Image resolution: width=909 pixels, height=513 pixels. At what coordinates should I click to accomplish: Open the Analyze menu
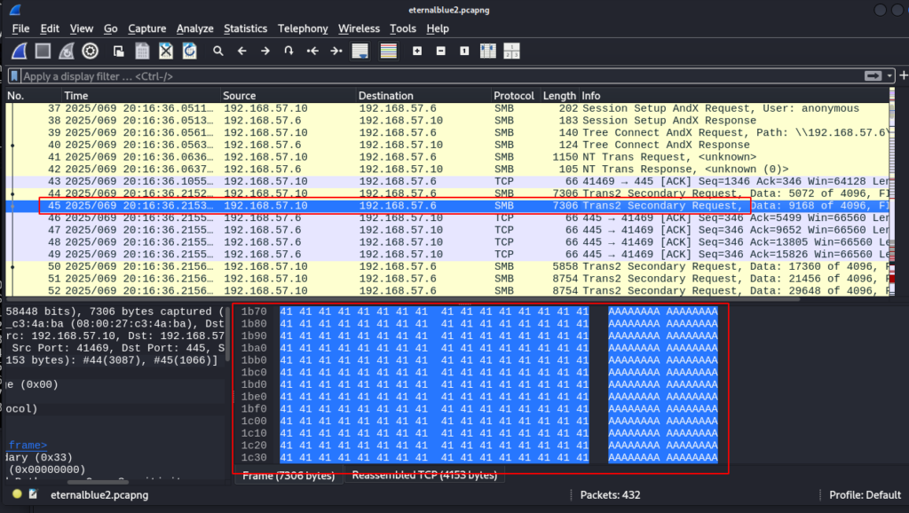point(194,28)
